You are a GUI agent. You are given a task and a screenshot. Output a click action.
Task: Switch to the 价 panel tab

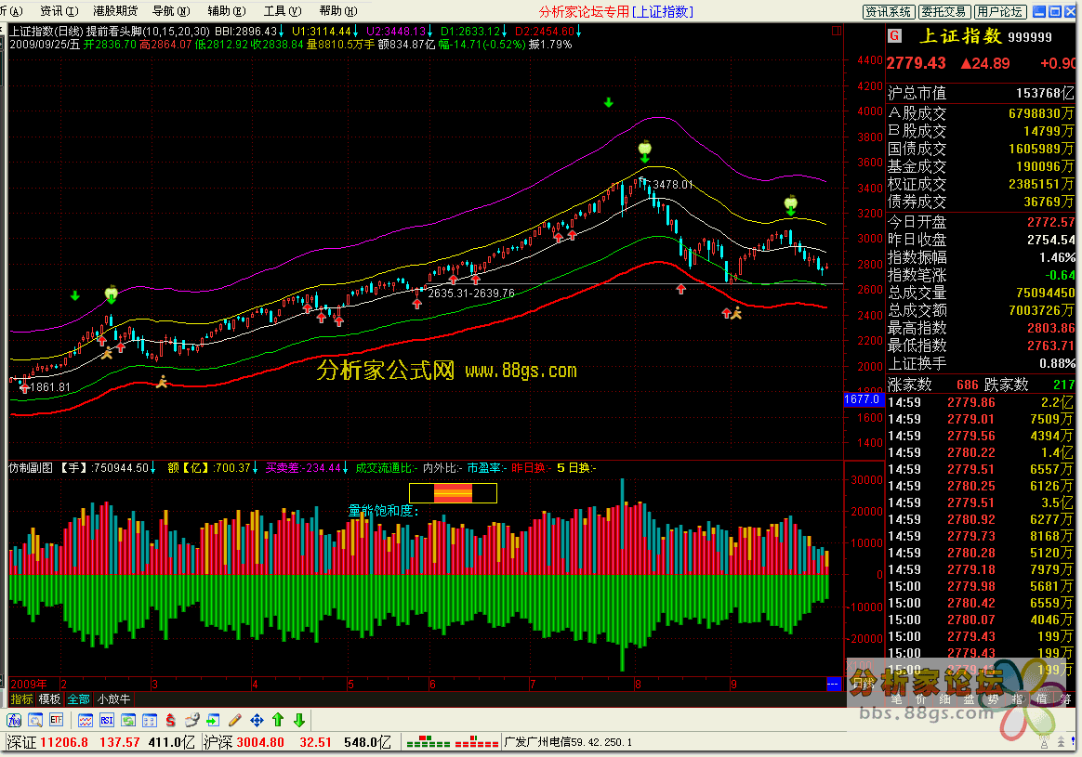coord(921,699)
